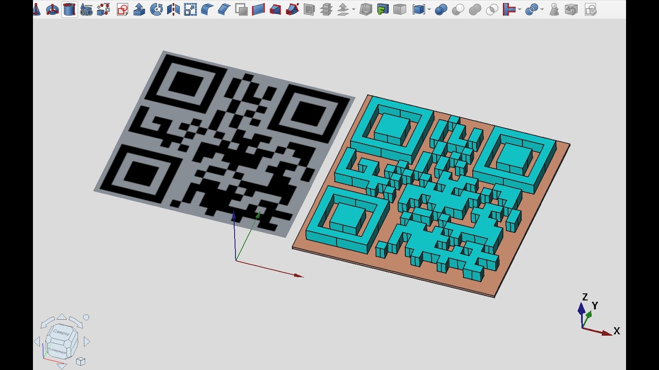Screen dimensions: 659x370
Task: Open the Shape Builder tool
Action: 103,9
